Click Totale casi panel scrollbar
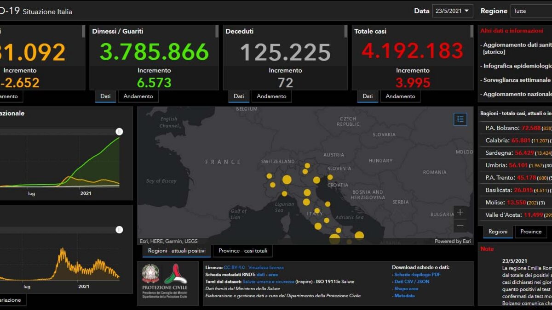This screenshot has height=310, width=552. (x=471, y=31)
